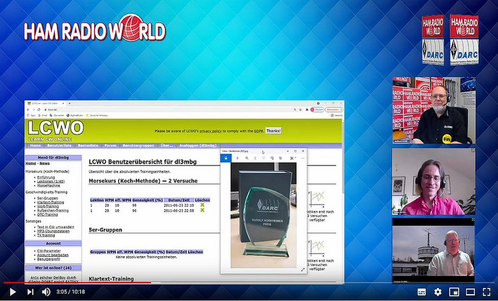Click the Datum/Zeit header in the Morsekurs table
This screenshot has width=498, height=301.
179,200
